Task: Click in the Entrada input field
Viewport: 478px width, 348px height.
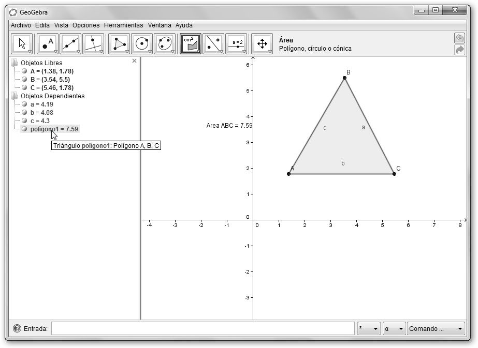Action: tap(202, 329)
